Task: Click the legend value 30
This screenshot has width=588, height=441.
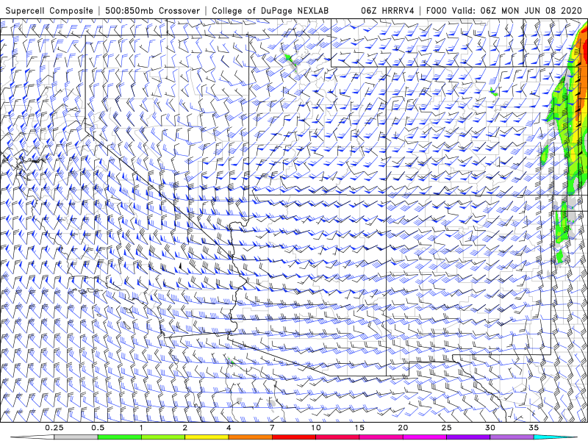Action: click(x=490, y=428)
